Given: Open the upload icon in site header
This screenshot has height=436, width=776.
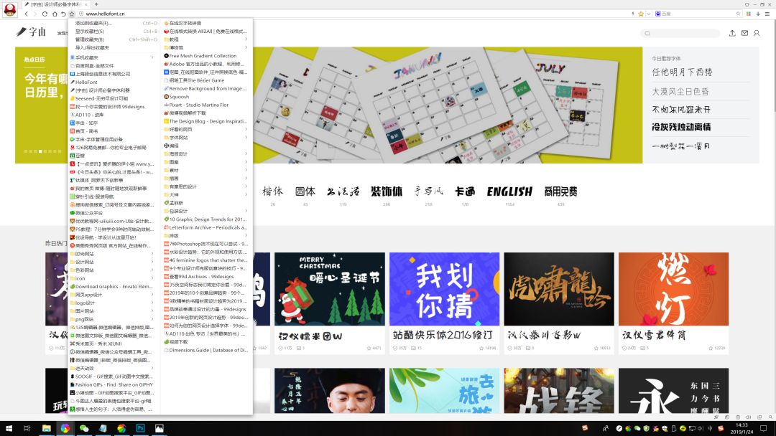Looking at the screenshot, I should (732, 33).
